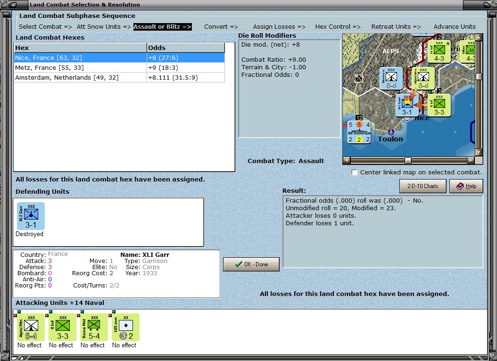Screen dimensions: 497x361
Task: Select the X Inf 3-3 attacking unit
Action: coord(62,327)
